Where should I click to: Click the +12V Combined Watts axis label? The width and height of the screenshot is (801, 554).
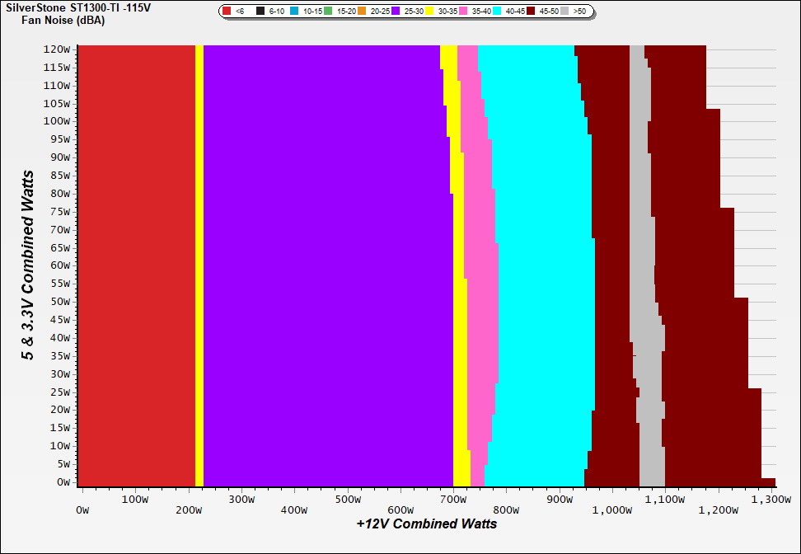[x=426, y=523]
